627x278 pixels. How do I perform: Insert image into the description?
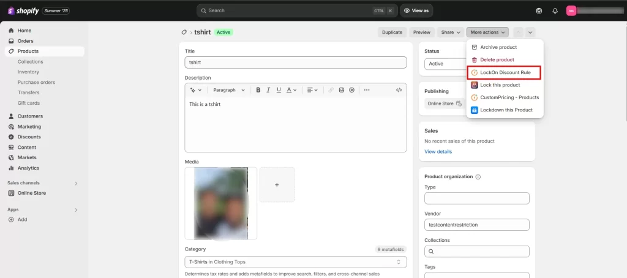pyautogui.click(x=342, y=90)
